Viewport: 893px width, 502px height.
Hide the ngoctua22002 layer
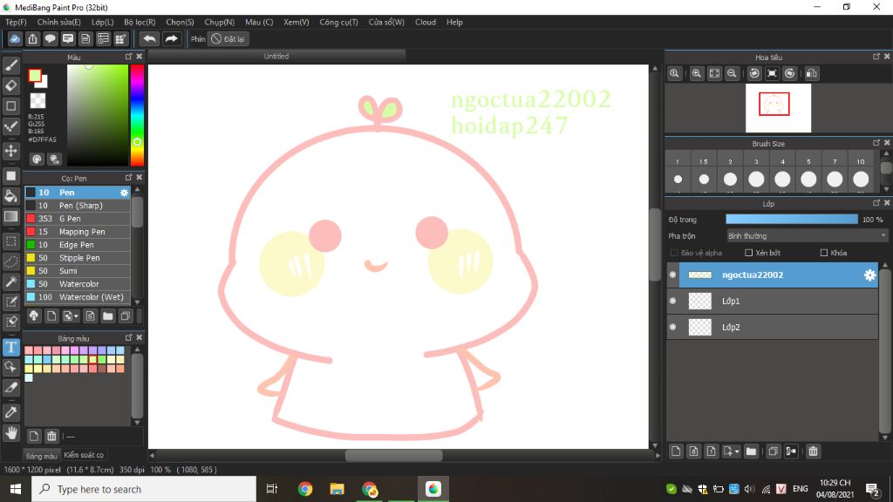coord(672,275)
